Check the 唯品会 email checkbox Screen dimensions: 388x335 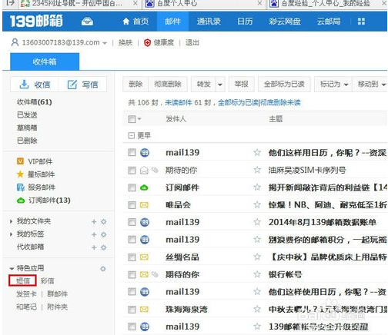(132, 205)
